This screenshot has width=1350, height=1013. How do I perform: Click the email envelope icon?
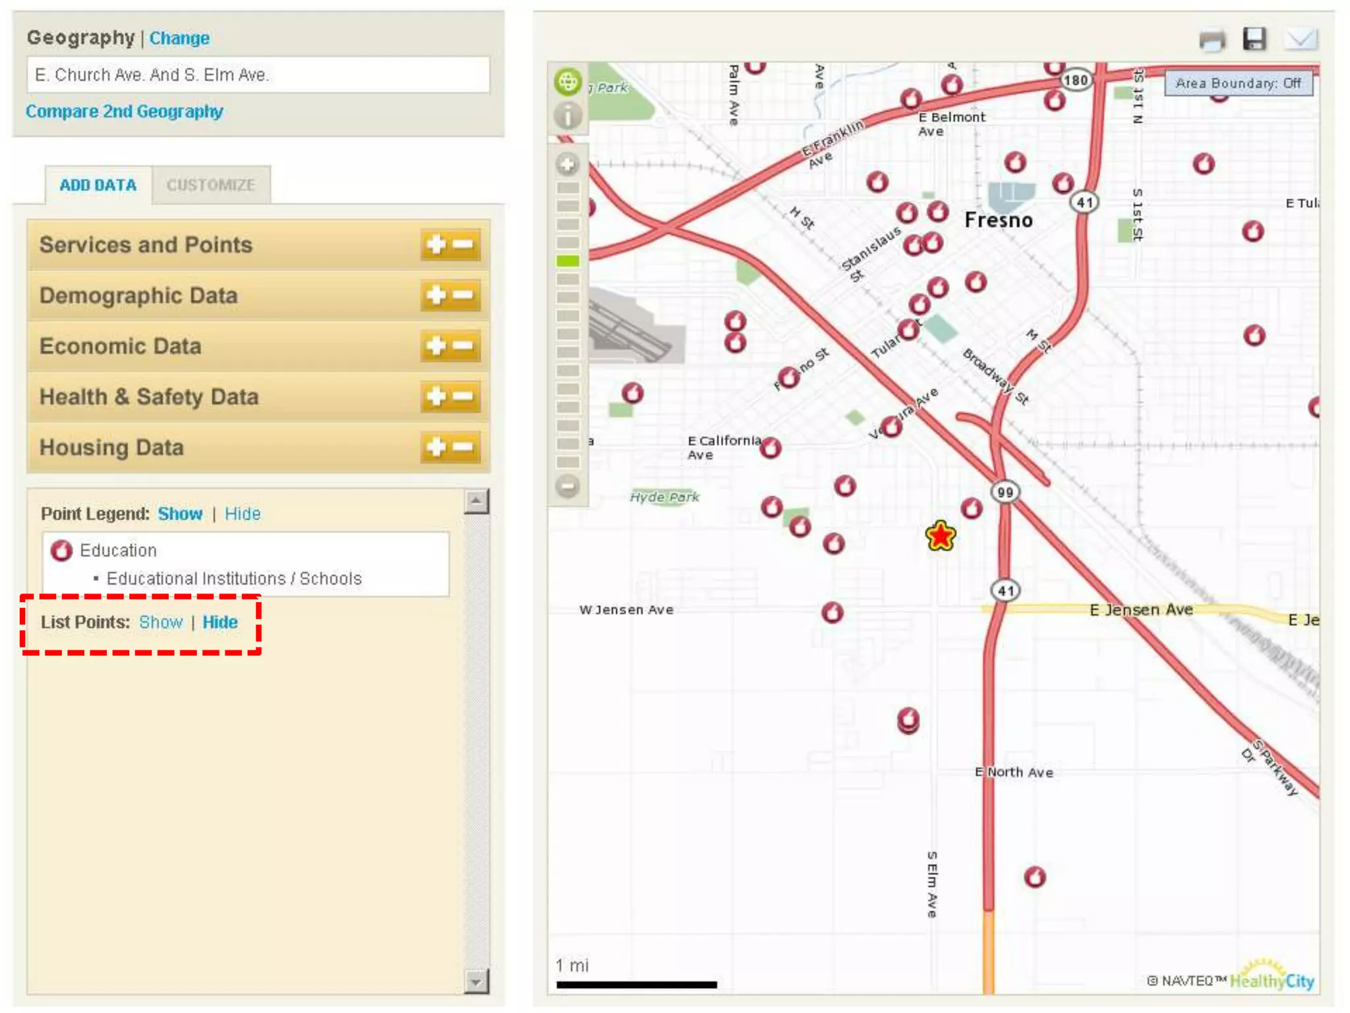click(x=1301, y=40)
